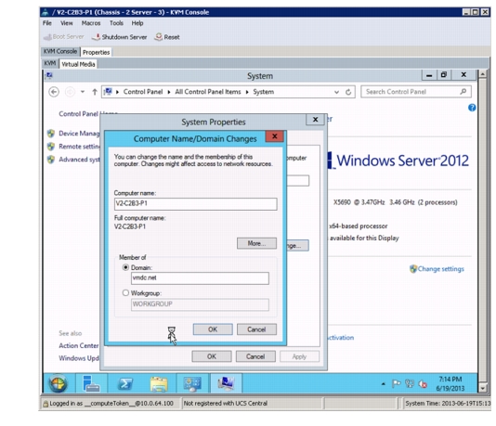Open the Tools menu
Viewport: 496px width, 426px height.
pyautogui.click(x=116, y=23)
